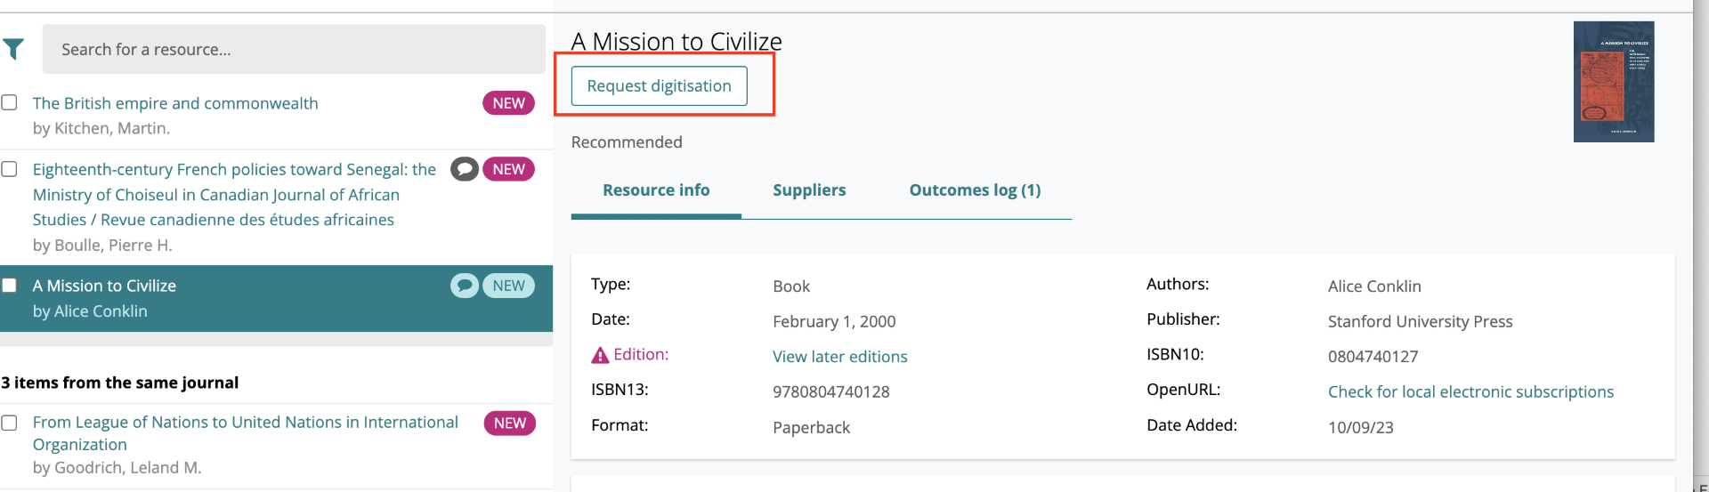Viewport: 1709px width, 492px height.
Task: Tick checkbox for Eighteenth-century French policies article
Action: (10, 169)
